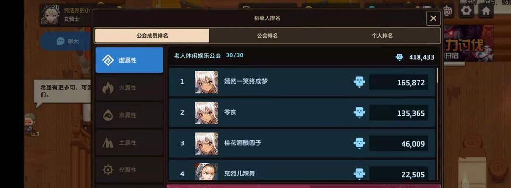Open rank 3 entry 桂花酒酿圆子
The image size is (511, 188).
(302, 143)
